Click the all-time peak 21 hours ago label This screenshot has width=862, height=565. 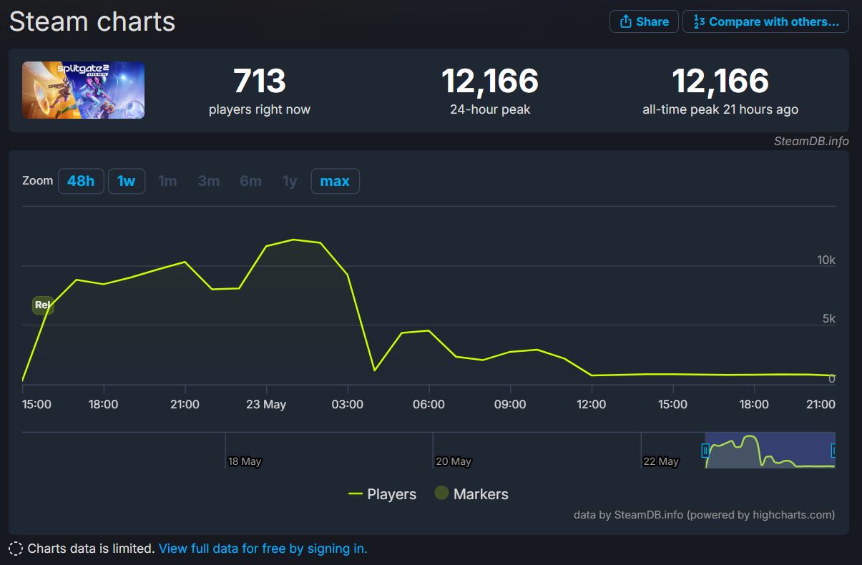tap(720, 109)
